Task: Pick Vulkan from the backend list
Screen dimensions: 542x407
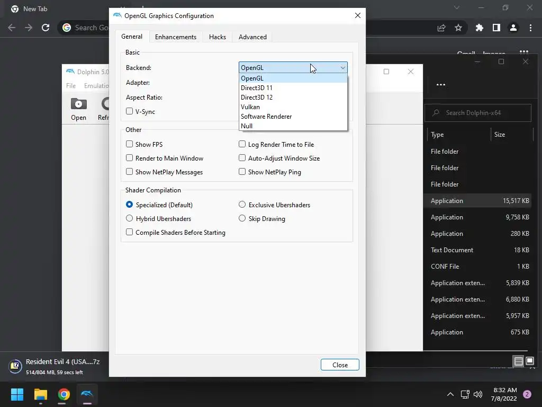Action: (293, 107)
